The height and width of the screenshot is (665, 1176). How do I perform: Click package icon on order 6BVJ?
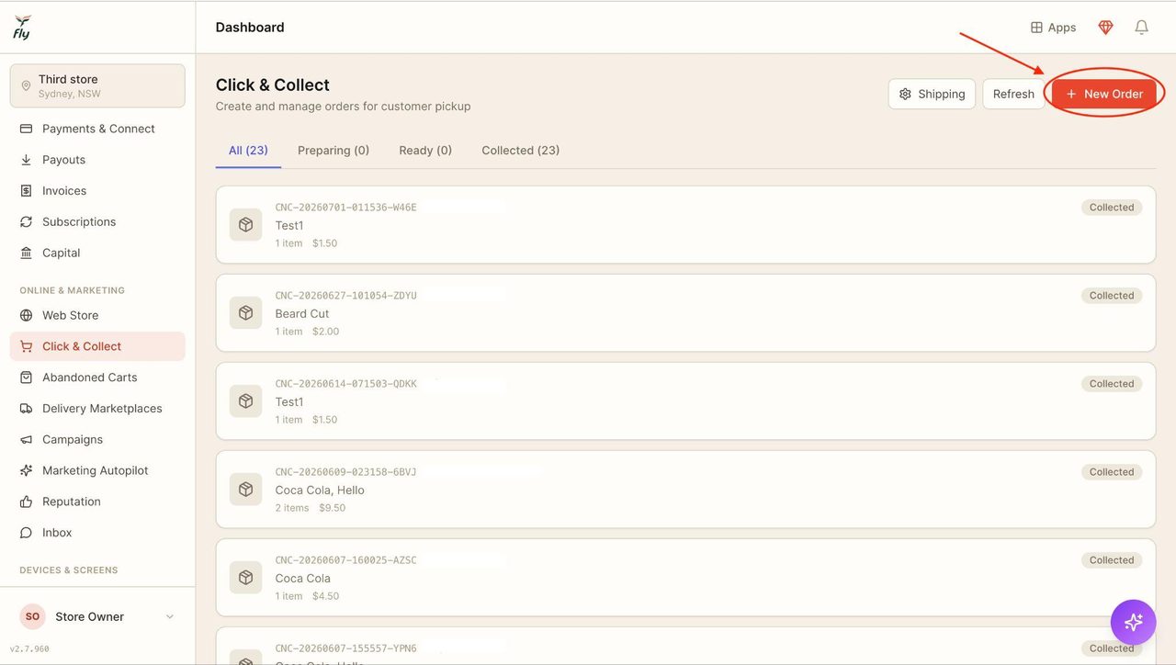tap(245, 490)
